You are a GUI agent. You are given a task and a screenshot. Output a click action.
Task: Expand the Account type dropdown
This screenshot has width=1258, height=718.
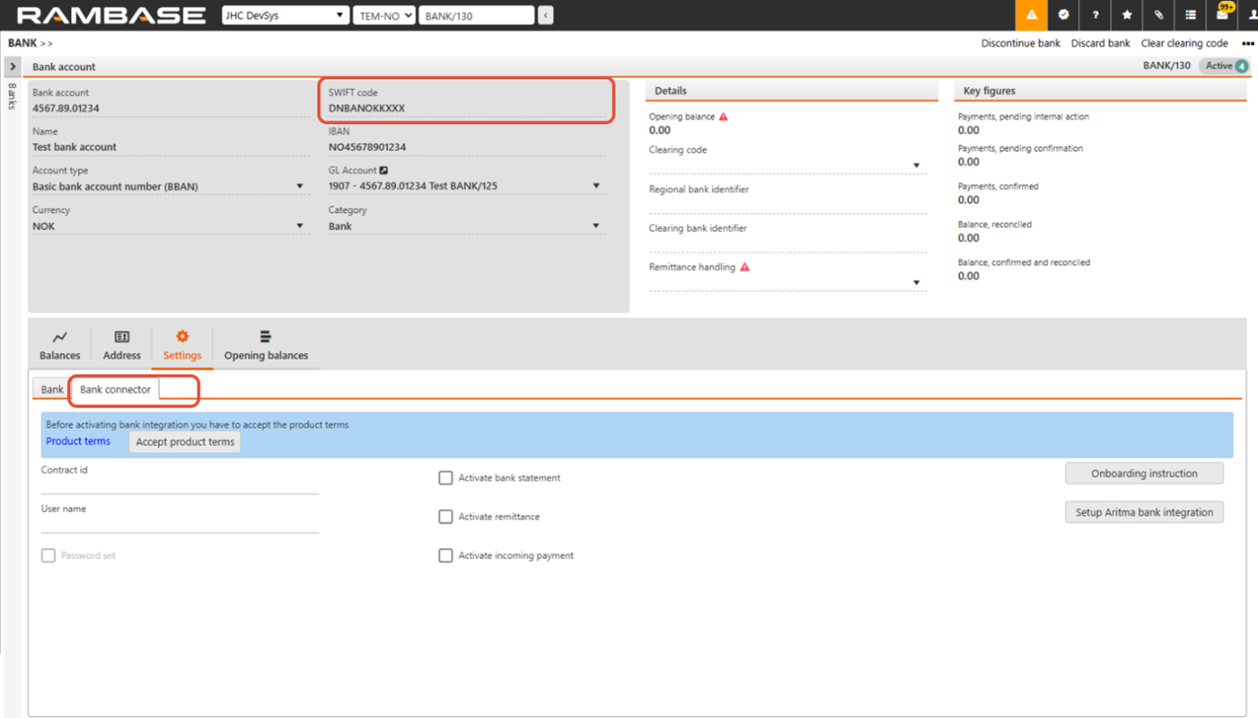coord(299,187)
